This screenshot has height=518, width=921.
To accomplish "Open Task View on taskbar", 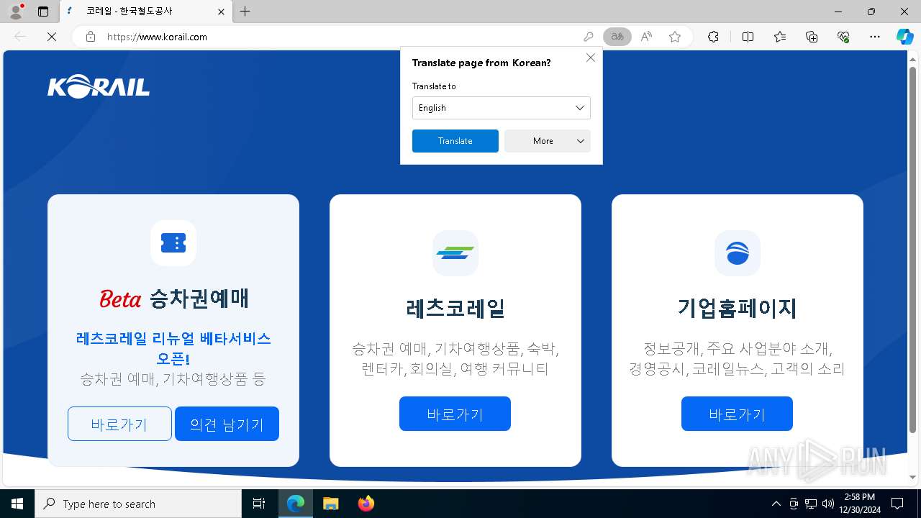I will 259,504.
